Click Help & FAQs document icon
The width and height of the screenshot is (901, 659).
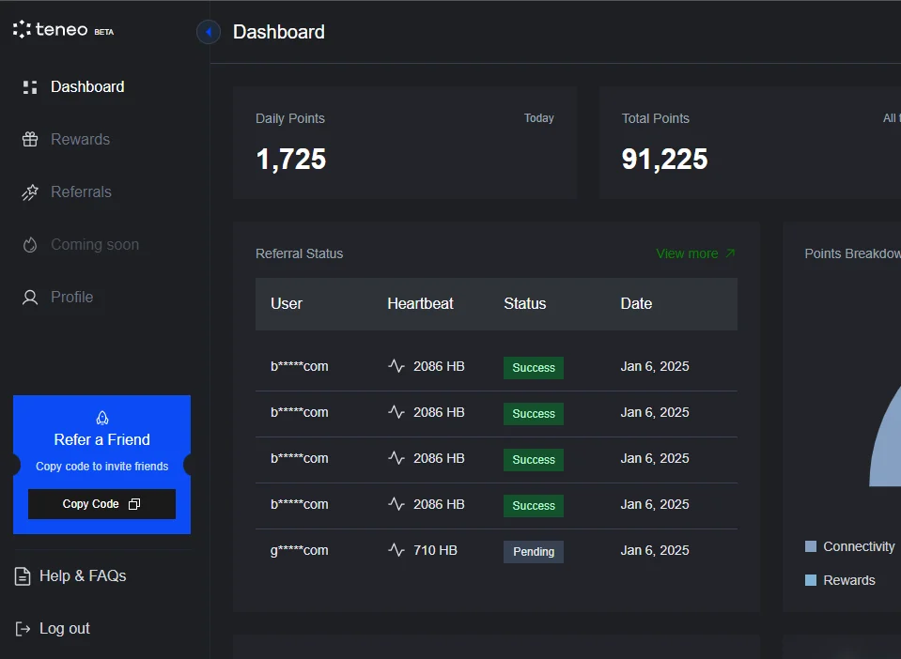(x=23, y=576)
